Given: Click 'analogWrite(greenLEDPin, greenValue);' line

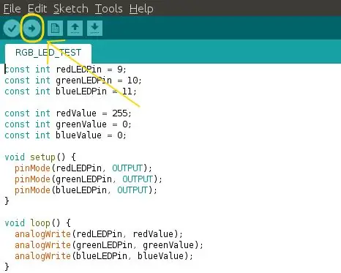Looking at the screenshot, I should (109, 245).
